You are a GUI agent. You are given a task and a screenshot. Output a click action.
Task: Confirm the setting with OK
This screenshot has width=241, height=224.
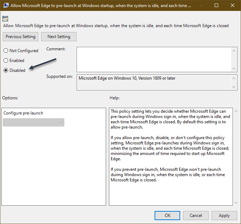168,216
